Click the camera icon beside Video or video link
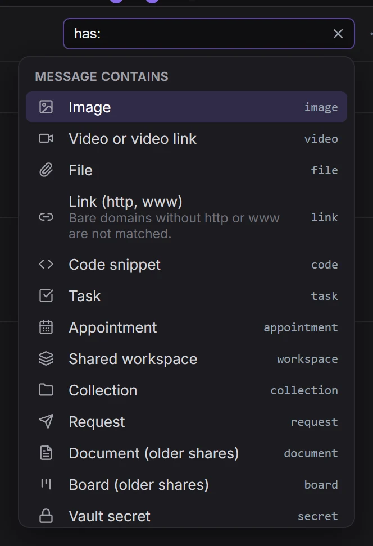Image resolution: width=373 pixels, height=546 pixels. point(46,139)
